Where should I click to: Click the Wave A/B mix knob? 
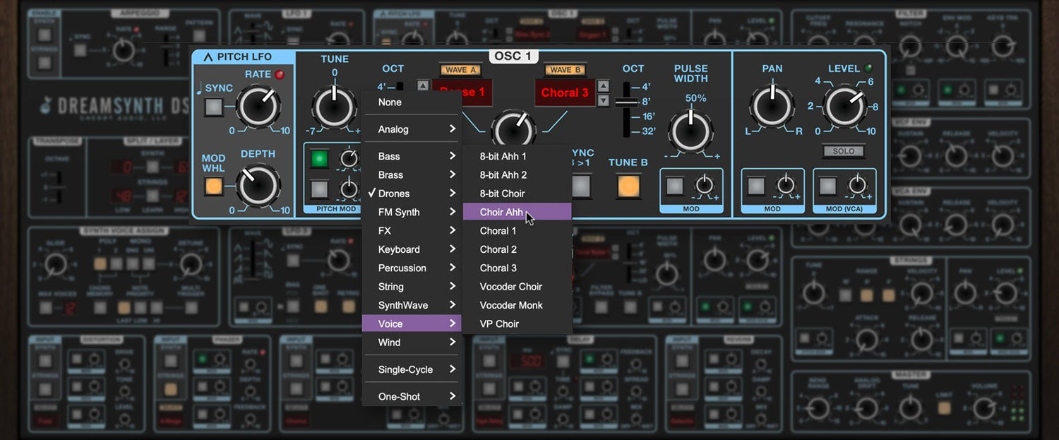(513, 131)
